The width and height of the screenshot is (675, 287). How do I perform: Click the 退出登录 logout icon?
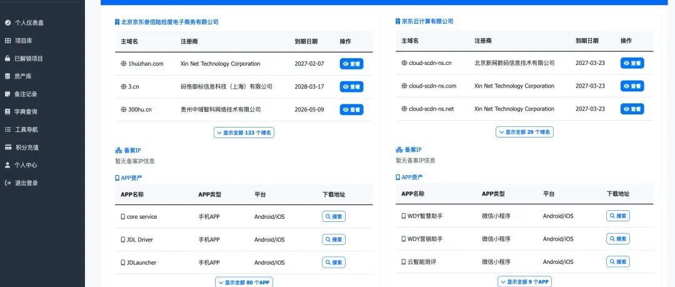coord(7,183)
